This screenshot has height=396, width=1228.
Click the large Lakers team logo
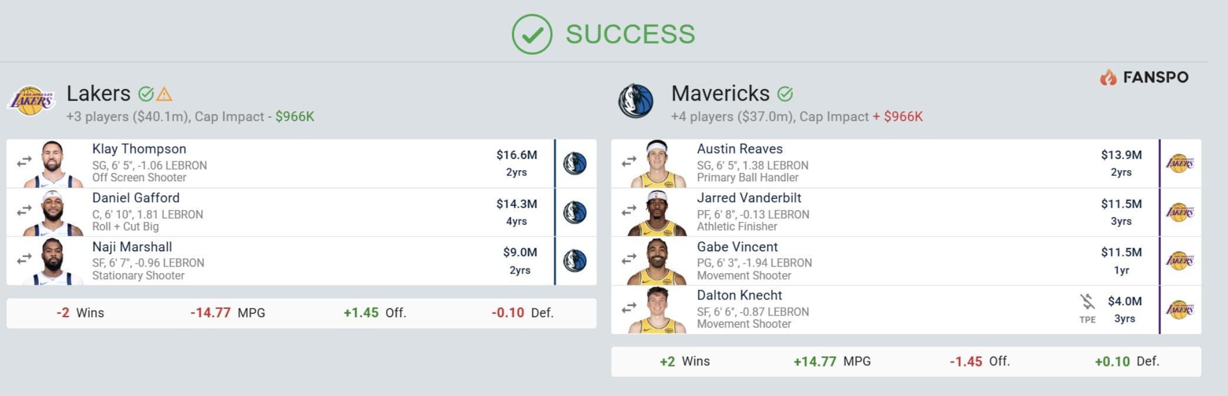pyautogui.click(x=31, y=101)
